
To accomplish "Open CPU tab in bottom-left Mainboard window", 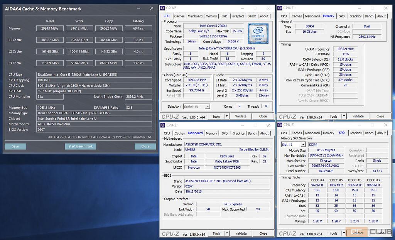I will pos(167,134).
